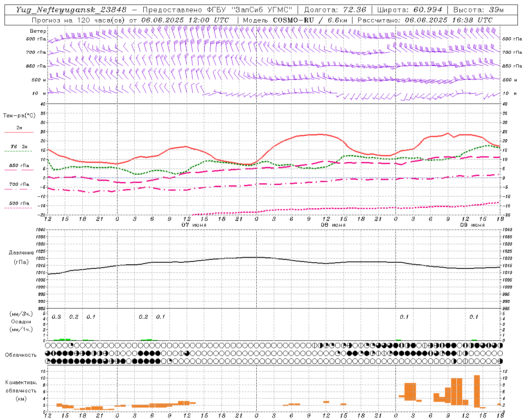Select the 'Широта: 60.994' header field
This screenshot has height=419, width=524.
point(410,10)
